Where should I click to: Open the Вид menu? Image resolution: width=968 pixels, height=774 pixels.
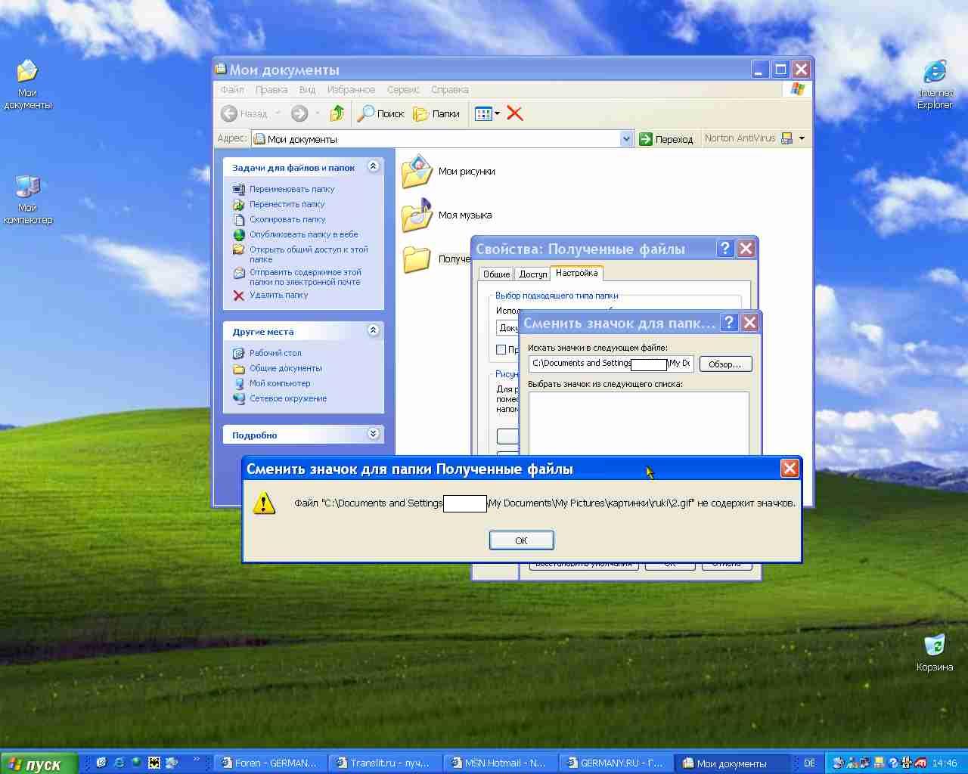coord(307,89)
